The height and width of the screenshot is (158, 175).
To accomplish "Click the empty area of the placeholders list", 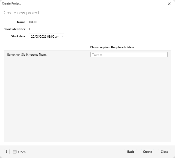I will [87, 100].
